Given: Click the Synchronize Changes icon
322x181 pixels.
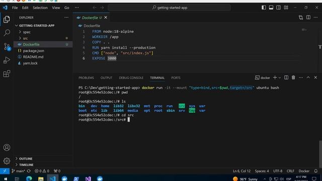Looking at the screenshot, I should [29, 171].
